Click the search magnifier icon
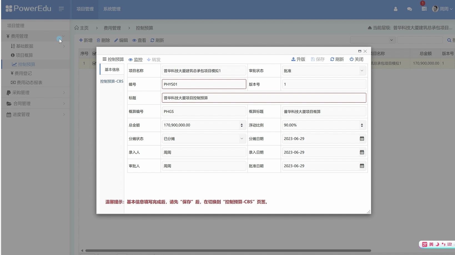The image size is (455, 255). [x=449, y=40]
